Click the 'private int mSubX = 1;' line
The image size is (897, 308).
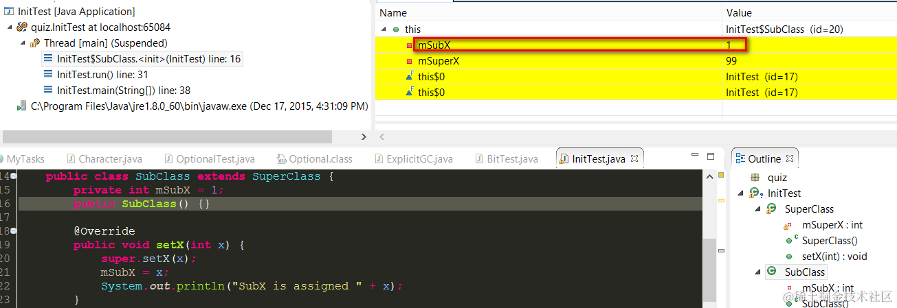148,190
